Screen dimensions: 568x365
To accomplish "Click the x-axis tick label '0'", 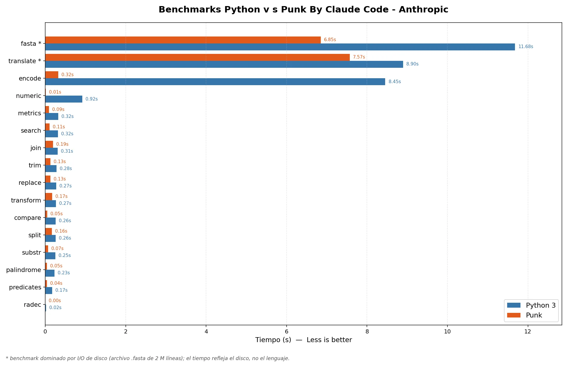I will pos(45,332).
